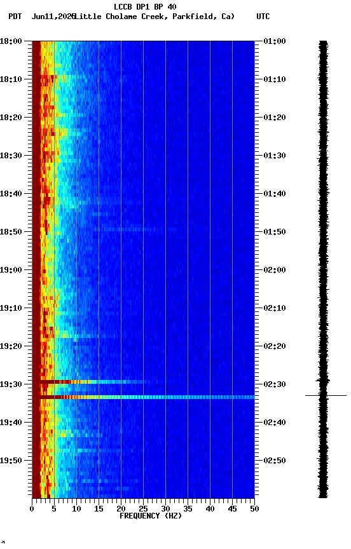Click the 'UTC' timezone label

coord(263,17)
